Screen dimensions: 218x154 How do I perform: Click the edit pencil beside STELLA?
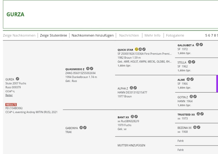[193, 62]
